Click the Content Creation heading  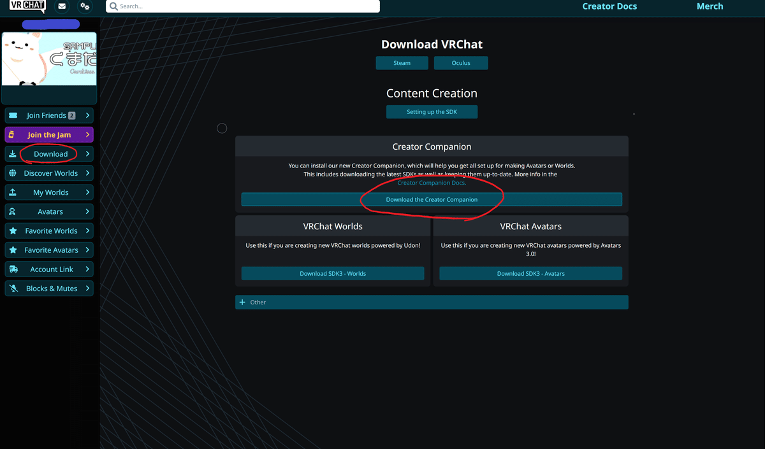(x=432, y=93)
